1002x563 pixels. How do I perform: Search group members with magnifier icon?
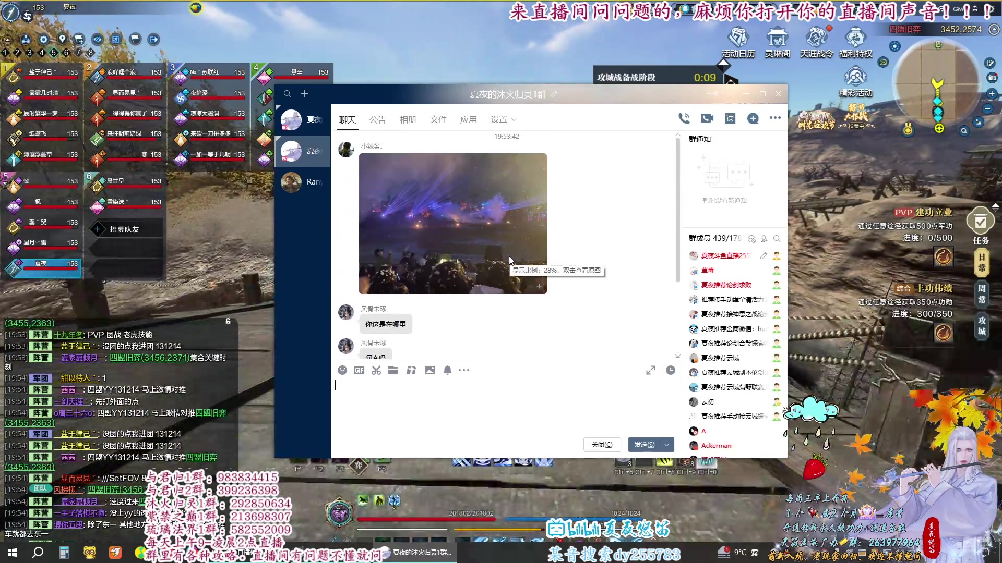[777, 238]
